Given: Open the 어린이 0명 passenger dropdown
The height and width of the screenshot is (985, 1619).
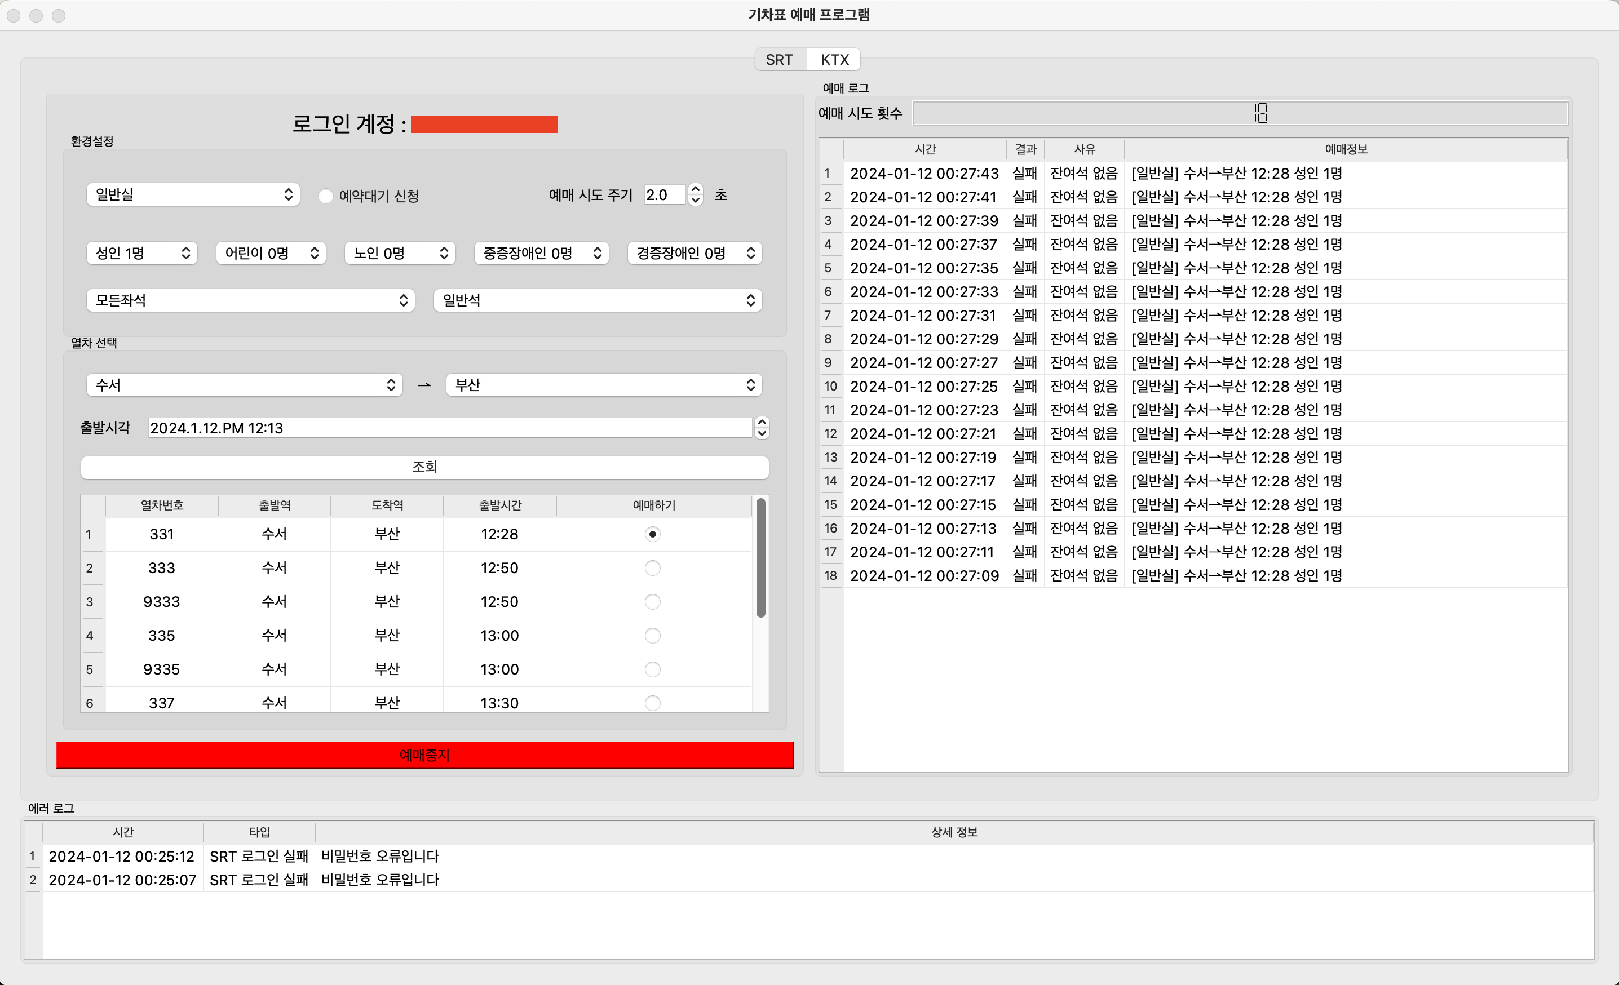Looking at the screenshot, I should pyautogui.click(x=271, y=253).
